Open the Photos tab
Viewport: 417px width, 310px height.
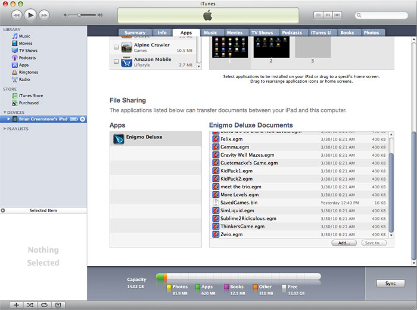pos(371,33)
